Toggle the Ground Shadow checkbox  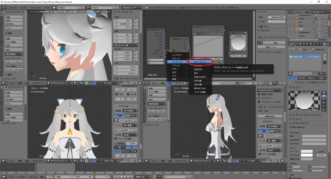coord(310,166)
